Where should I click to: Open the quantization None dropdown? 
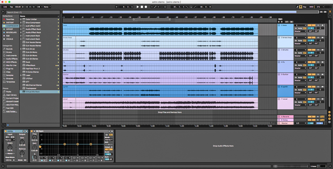click(x=47, y=7)
